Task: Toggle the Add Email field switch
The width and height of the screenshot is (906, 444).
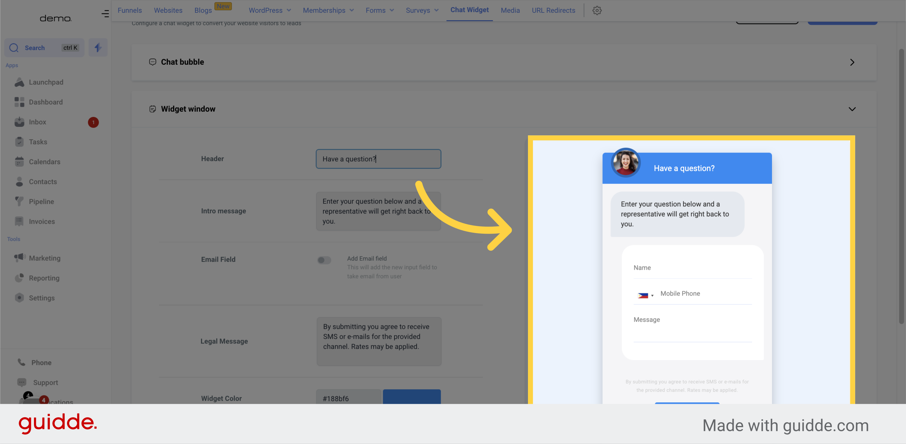Action: coord(324,260)
